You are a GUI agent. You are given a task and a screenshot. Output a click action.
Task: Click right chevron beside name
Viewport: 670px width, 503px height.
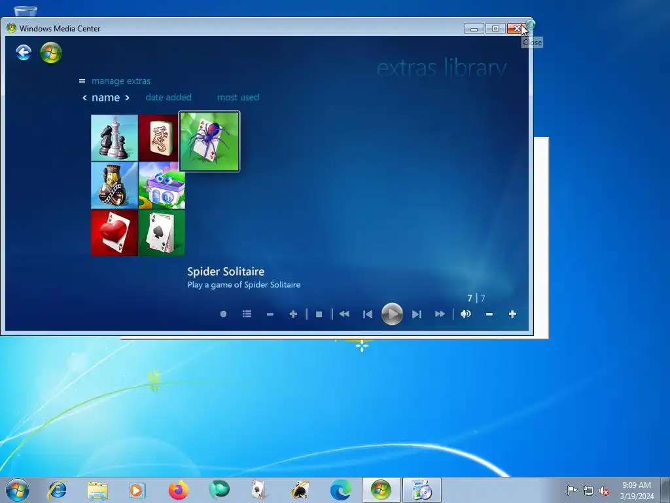coord(127,98)
